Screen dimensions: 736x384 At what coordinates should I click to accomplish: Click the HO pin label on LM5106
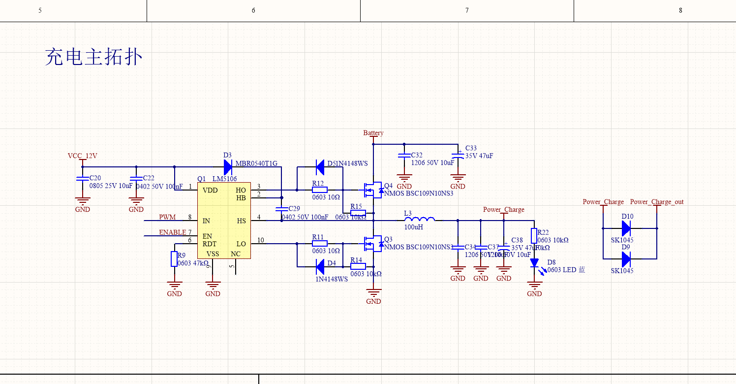click(241, 191)
